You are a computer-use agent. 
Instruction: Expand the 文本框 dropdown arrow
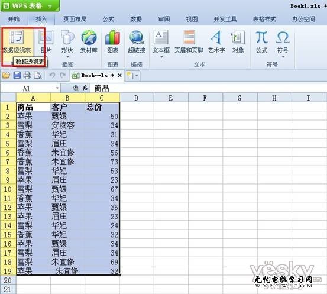point(161,57)
